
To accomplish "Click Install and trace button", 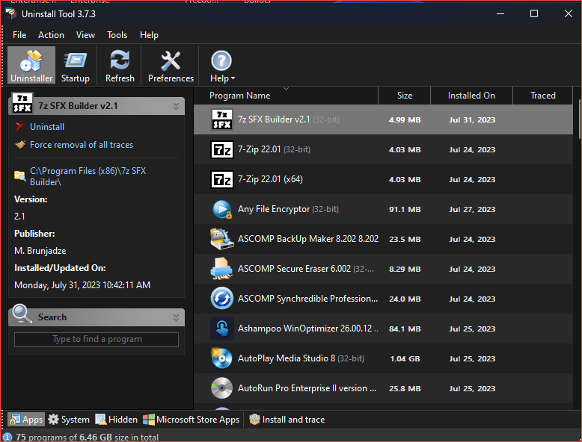I will 287,420.
